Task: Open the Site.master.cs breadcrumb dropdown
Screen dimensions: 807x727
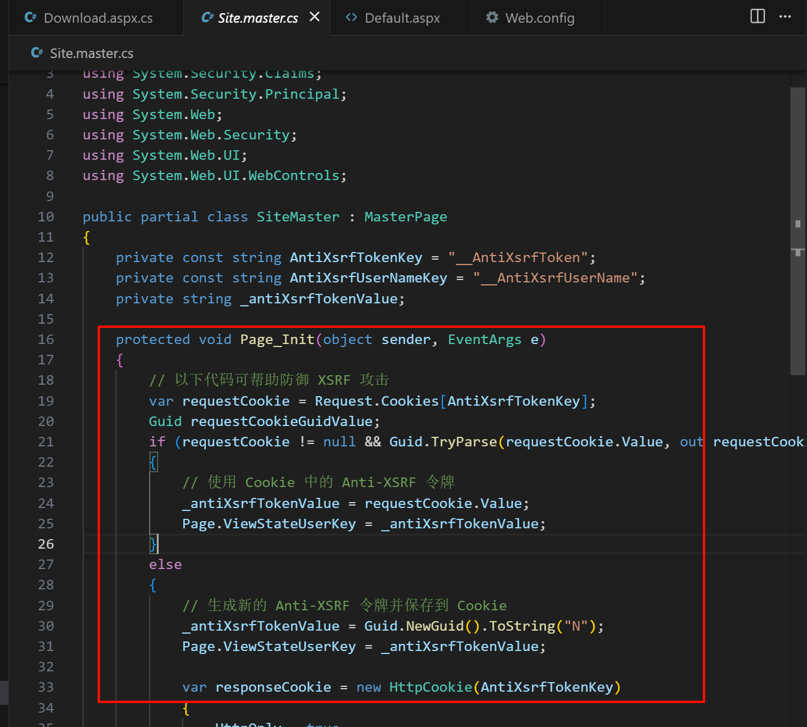Action: (x=91, y=53)
